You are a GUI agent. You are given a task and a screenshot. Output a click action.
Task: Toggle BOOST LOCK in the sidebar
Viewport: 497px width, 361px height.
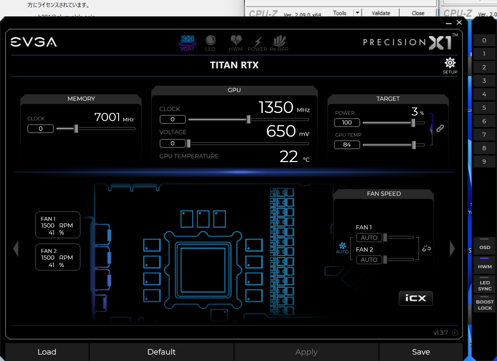484,304
